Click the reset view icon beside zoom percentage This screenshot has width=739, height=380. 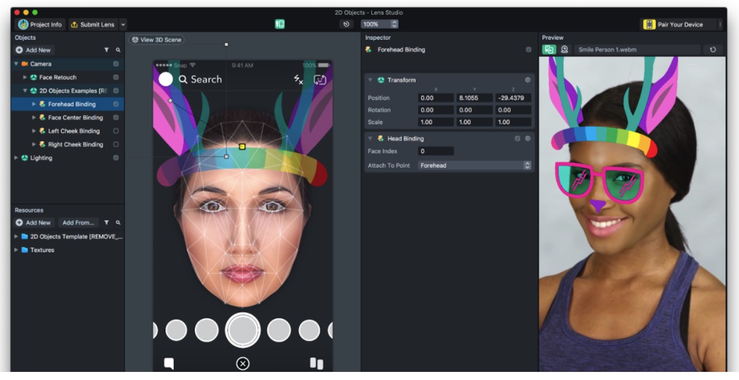(x=346, y=24)
